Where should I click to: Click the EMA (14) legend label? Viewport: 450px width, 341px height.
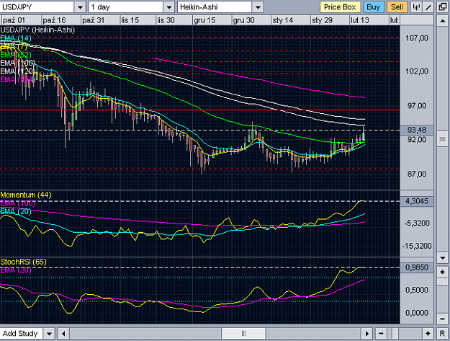click(16, 38)
